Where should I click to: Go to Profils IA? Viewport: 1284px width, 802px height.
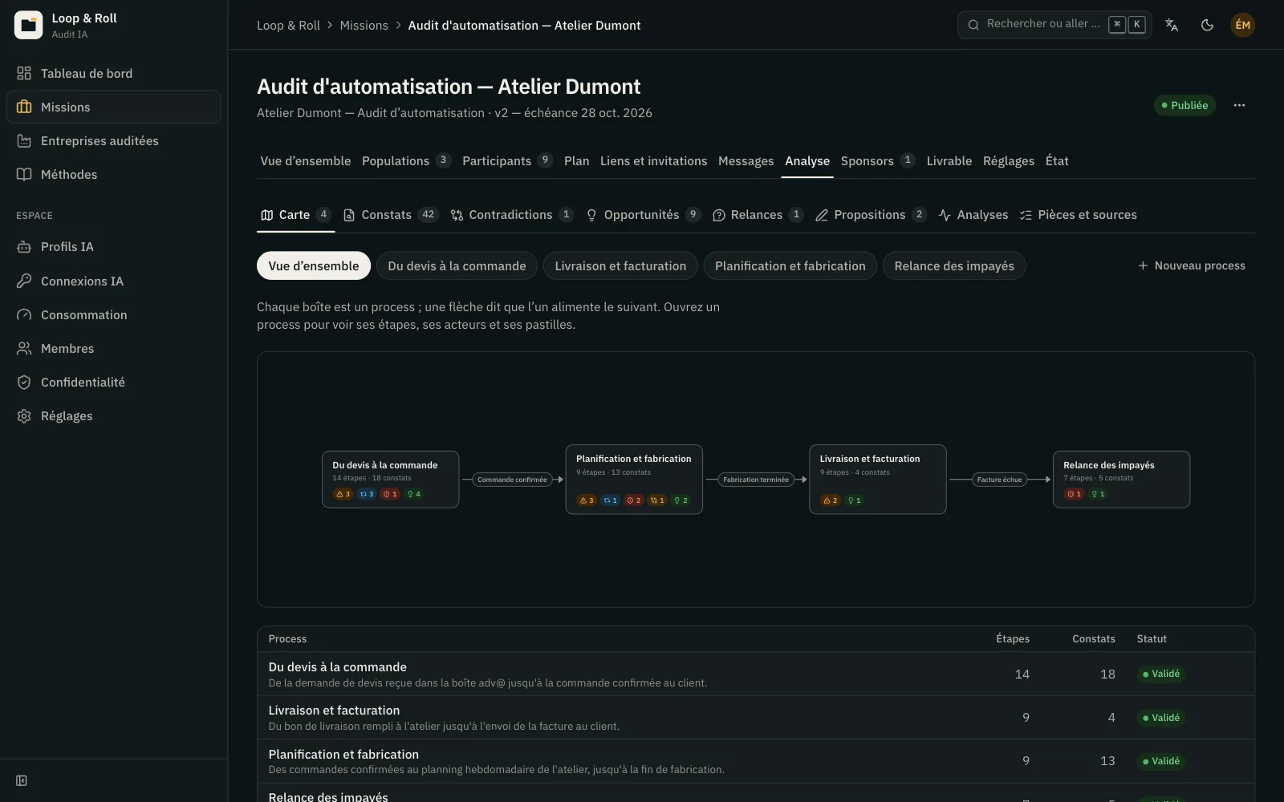[113, 246]
